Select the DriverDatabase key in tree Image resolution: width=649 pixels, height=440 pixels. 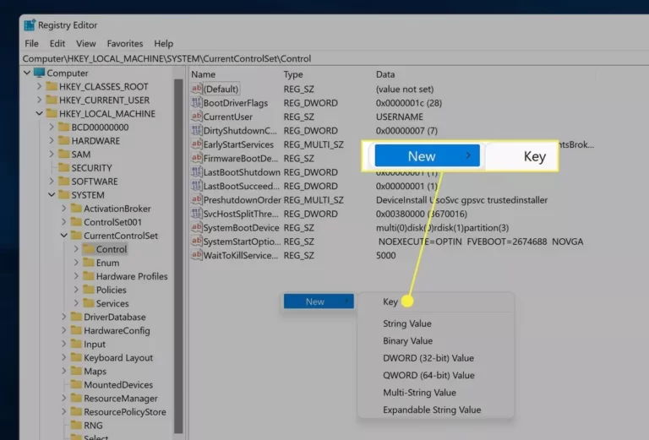[x=115, y=317]
